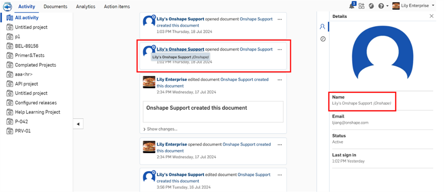This screenshot has height=192, width=444.
Task: Click the project icon beside Primer&Tests
Action: [10, 55]
